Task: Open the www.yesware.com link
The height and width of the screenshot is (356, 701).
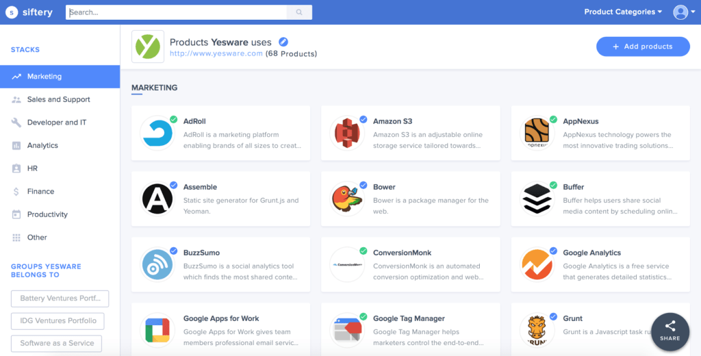Action: [216, 53]
